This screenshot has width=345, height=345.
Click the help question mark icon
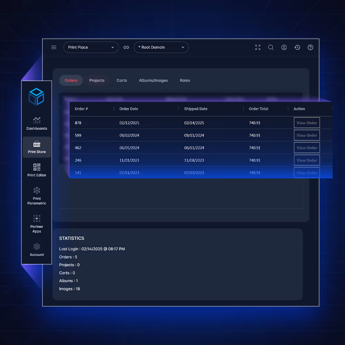[x=310, y=47]
